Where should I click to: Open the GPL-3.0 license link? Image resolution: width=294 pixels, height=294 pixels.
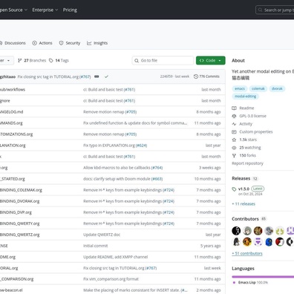coord(252,116)
